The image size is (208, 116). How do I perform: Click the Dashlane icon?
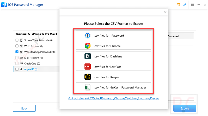point(88,56)
